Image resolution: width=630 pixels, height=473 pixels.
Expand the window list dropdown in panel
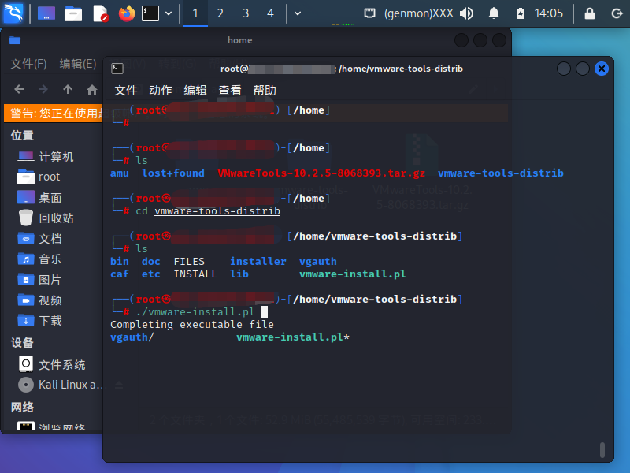(x=298, y=13)
